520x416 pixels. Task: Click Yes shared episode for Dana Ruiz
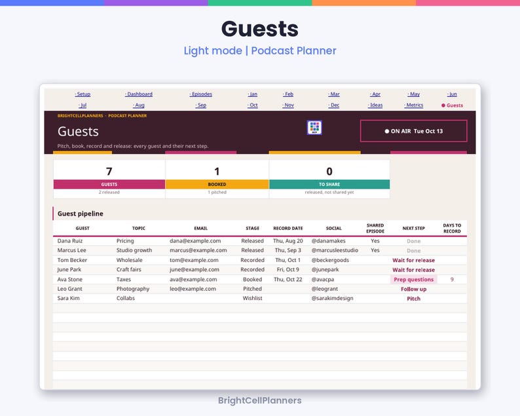coord(375,241)
